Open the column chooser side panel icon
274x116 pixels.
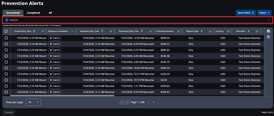pos(269,31)
